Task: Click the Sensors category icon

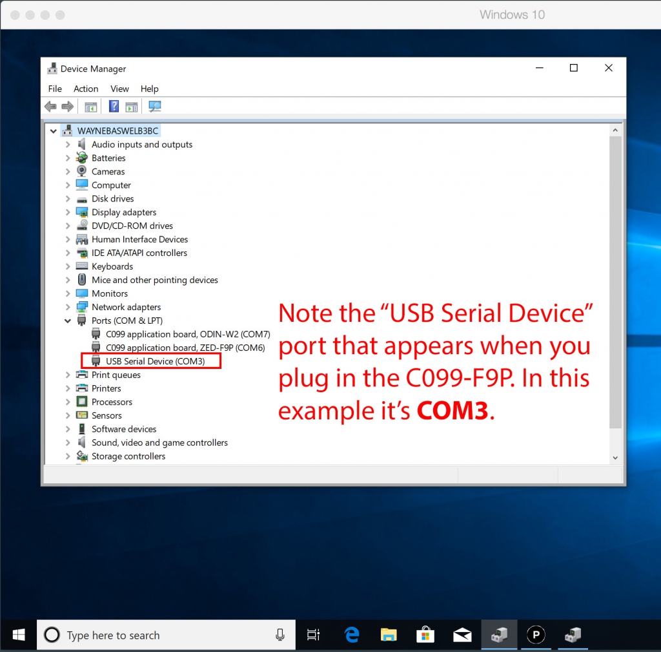Action: tap(82, 415)
